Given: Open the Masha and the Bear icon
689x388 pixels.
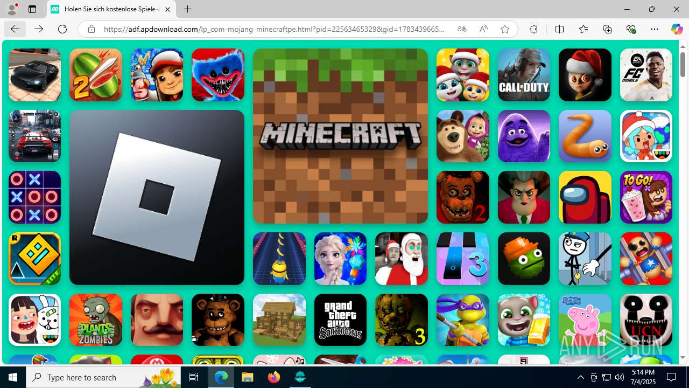Looking at the screenshot, I should (463, 136).
